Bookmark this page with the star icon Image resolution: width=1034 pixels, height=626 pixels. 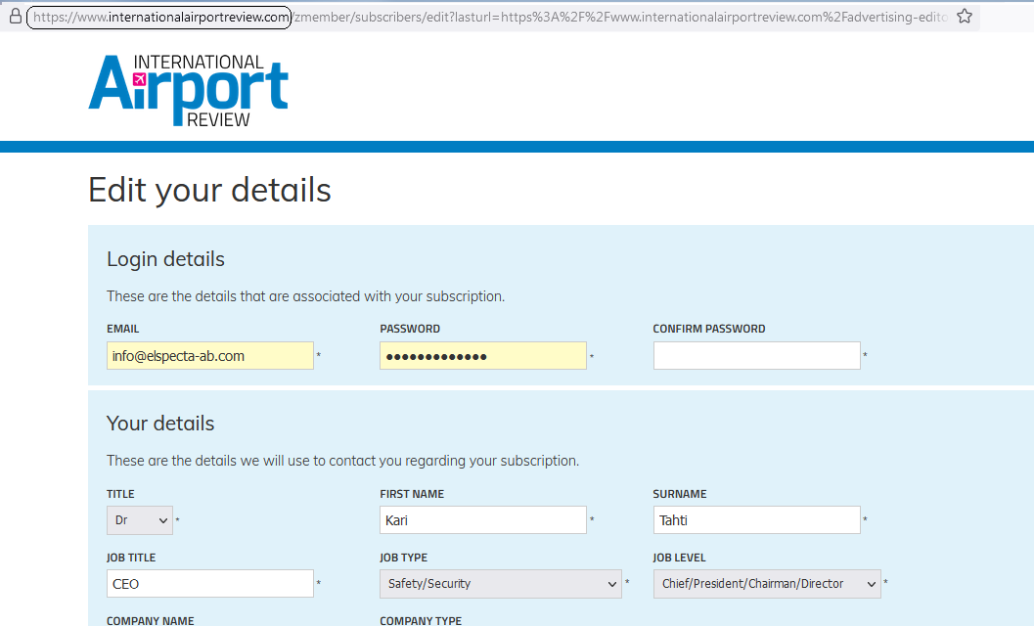pyautogui.click(x=965, y=17)
